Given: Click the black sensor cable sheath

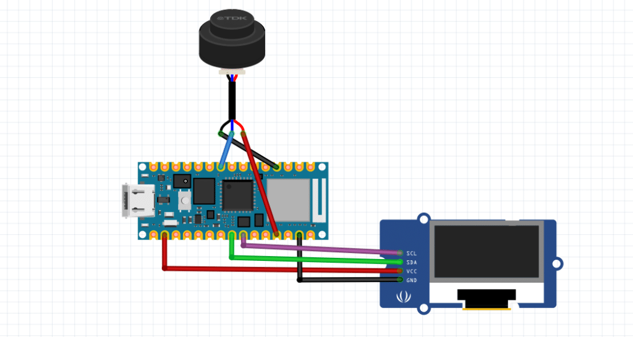Looking at the screenshot, I should coord(232,101).
